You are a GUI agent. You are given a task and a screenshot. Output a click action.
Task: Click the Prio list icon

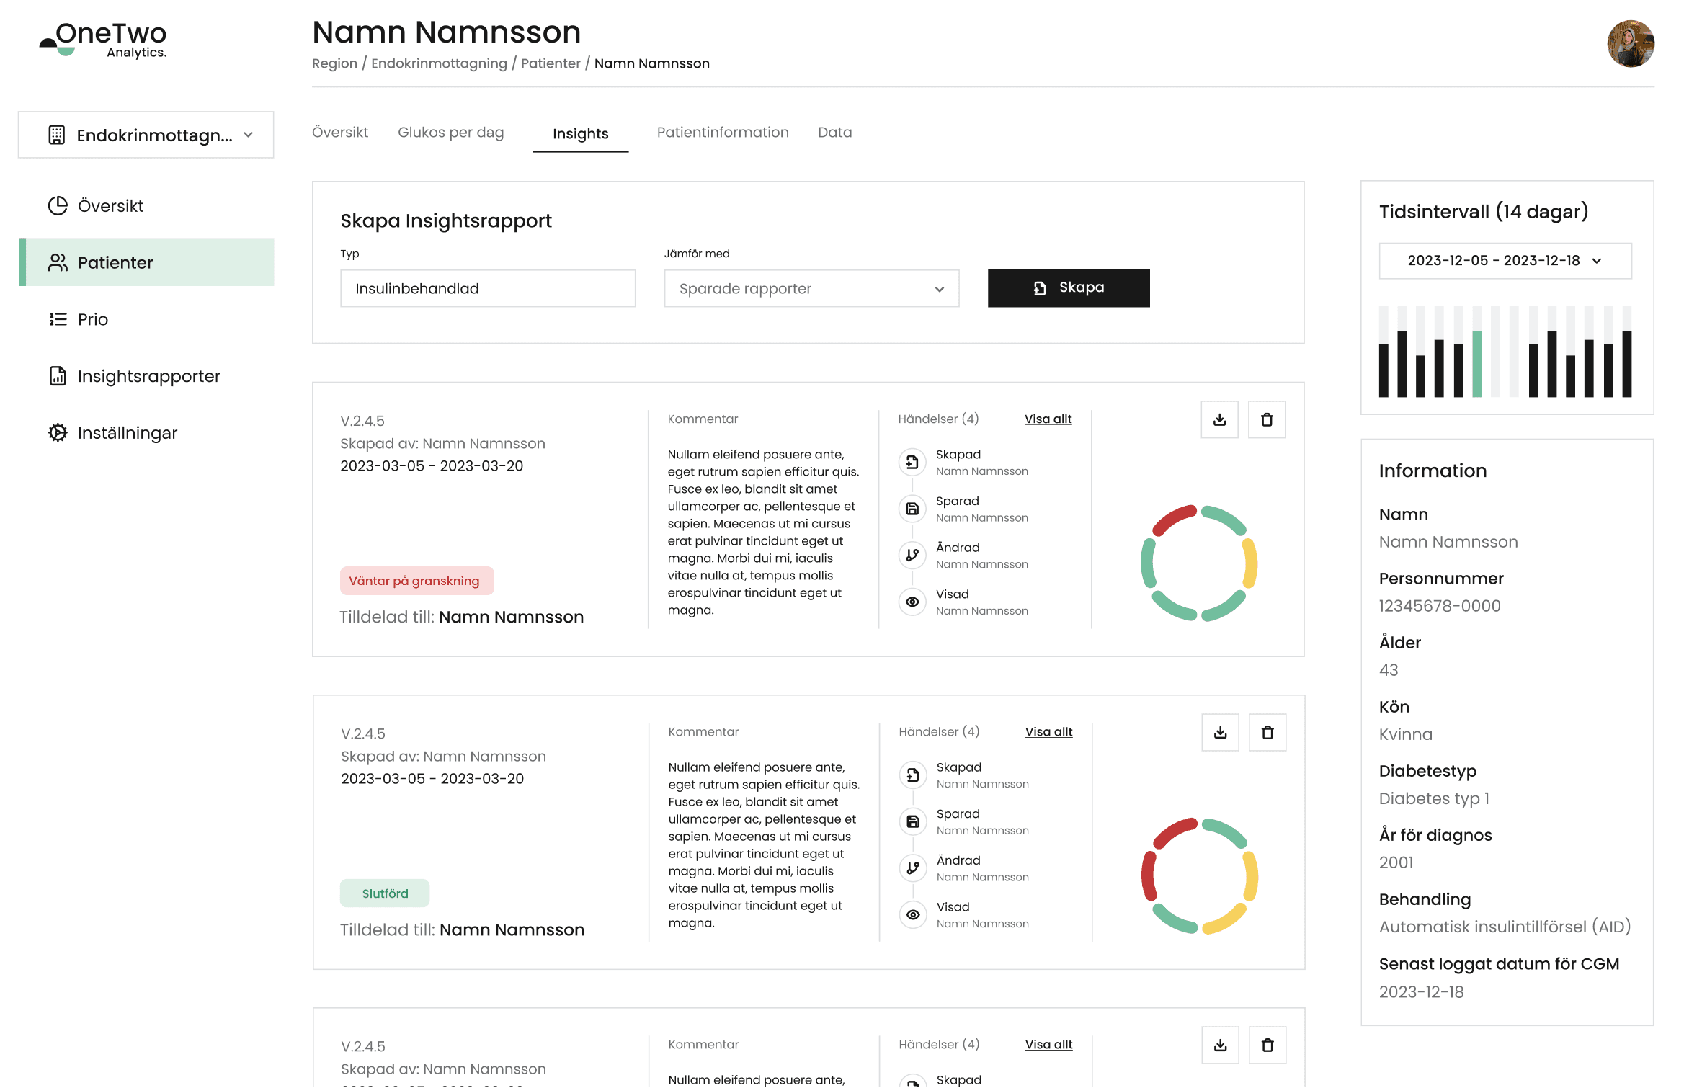click(x=58, y=319)
